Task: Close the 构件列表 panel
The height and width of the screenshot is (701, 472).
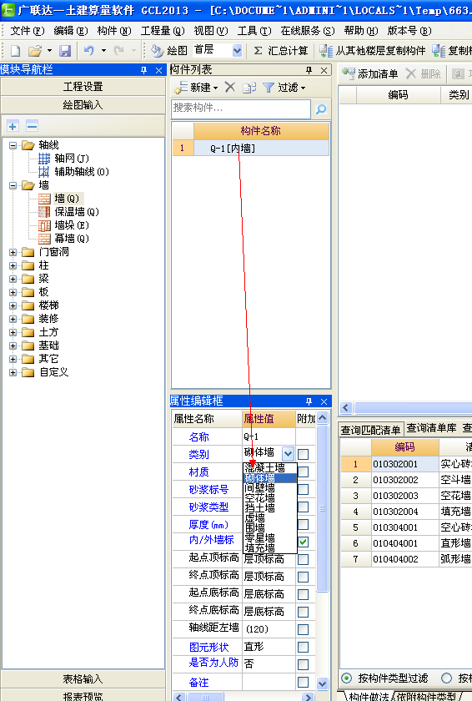Action: pyautogui.click(x=324, y=70)
